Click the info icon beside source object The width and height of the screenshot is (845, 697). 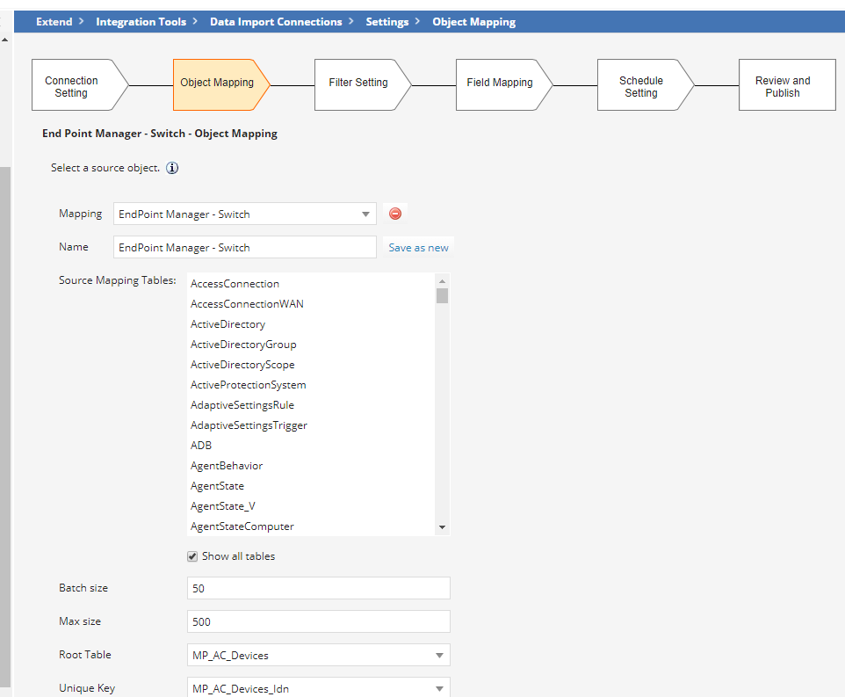click(x=172, y=168)
